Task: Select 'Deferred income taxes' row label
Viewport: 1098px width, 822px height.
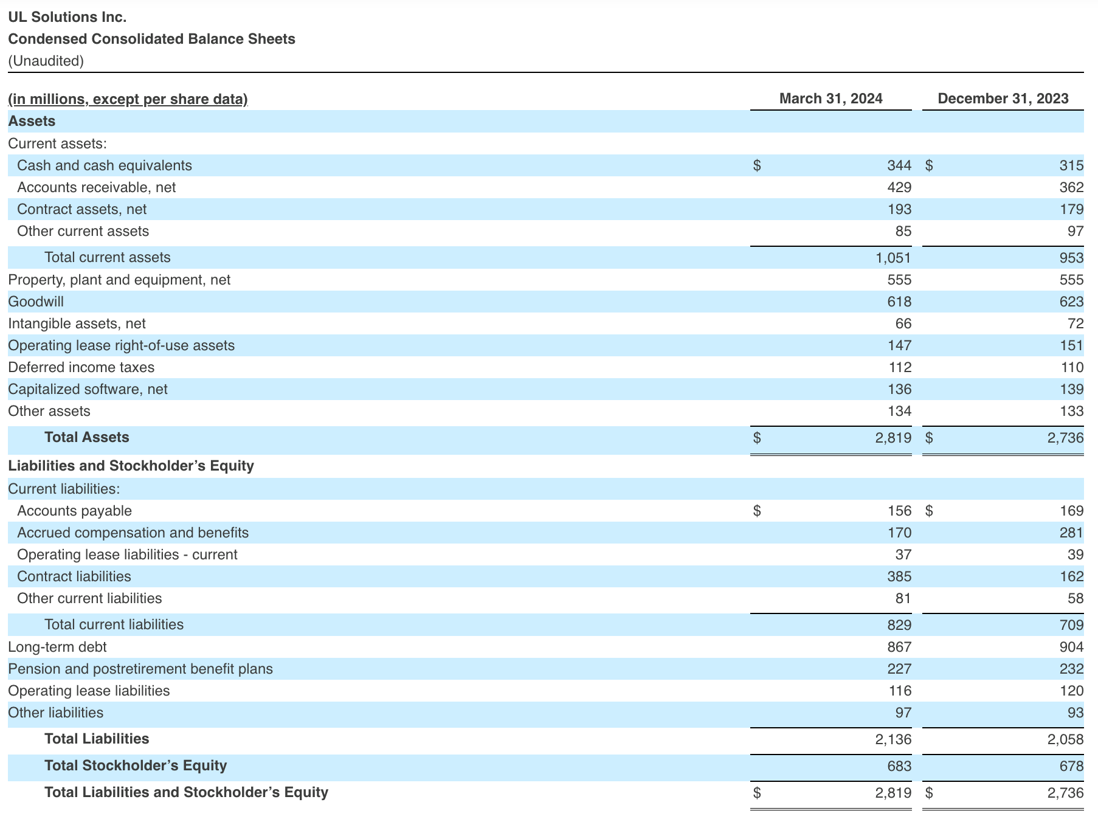Action: [x=81, y=367]
